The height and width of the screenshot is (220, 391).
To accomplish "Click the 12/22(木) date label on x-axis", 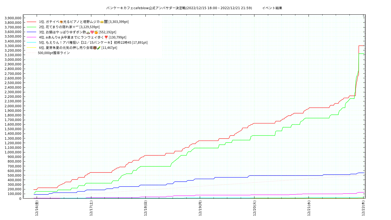I will pos(363,208).
